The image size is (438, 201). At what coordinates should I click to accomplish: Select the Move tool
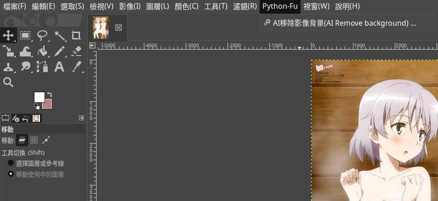coord(8,35)
